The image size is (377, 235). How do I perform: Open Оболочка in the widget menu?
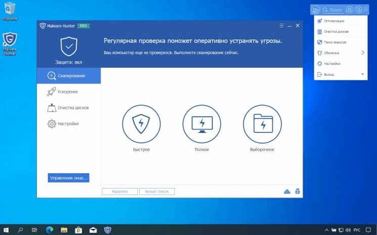coord(341,53)
